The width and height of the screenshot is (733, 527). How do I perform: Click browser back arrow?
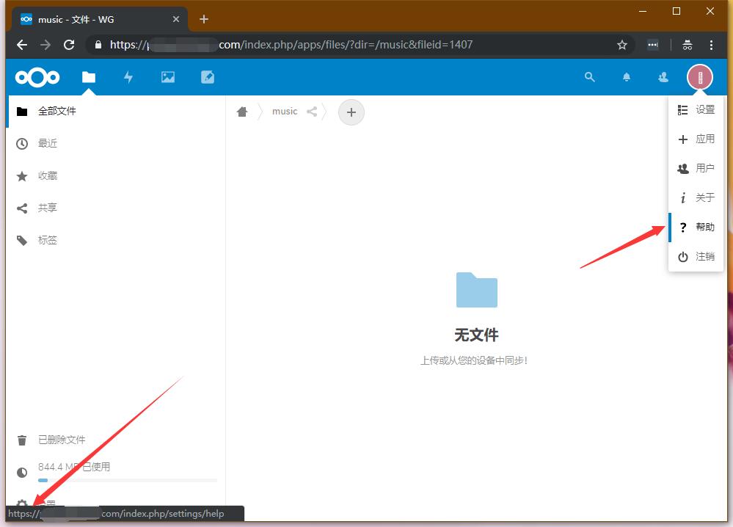point(22,45)
